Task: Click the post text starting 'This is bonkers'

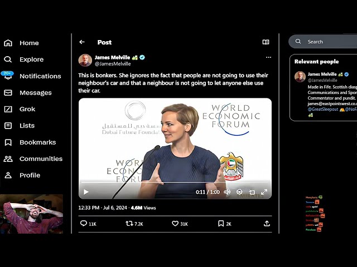Action: tap(173, 83)
